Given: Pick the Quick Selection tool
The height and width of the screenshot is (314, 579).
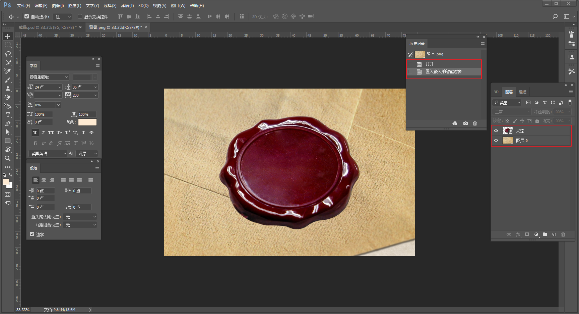Looking at the screenshot, I should [8, 62].
